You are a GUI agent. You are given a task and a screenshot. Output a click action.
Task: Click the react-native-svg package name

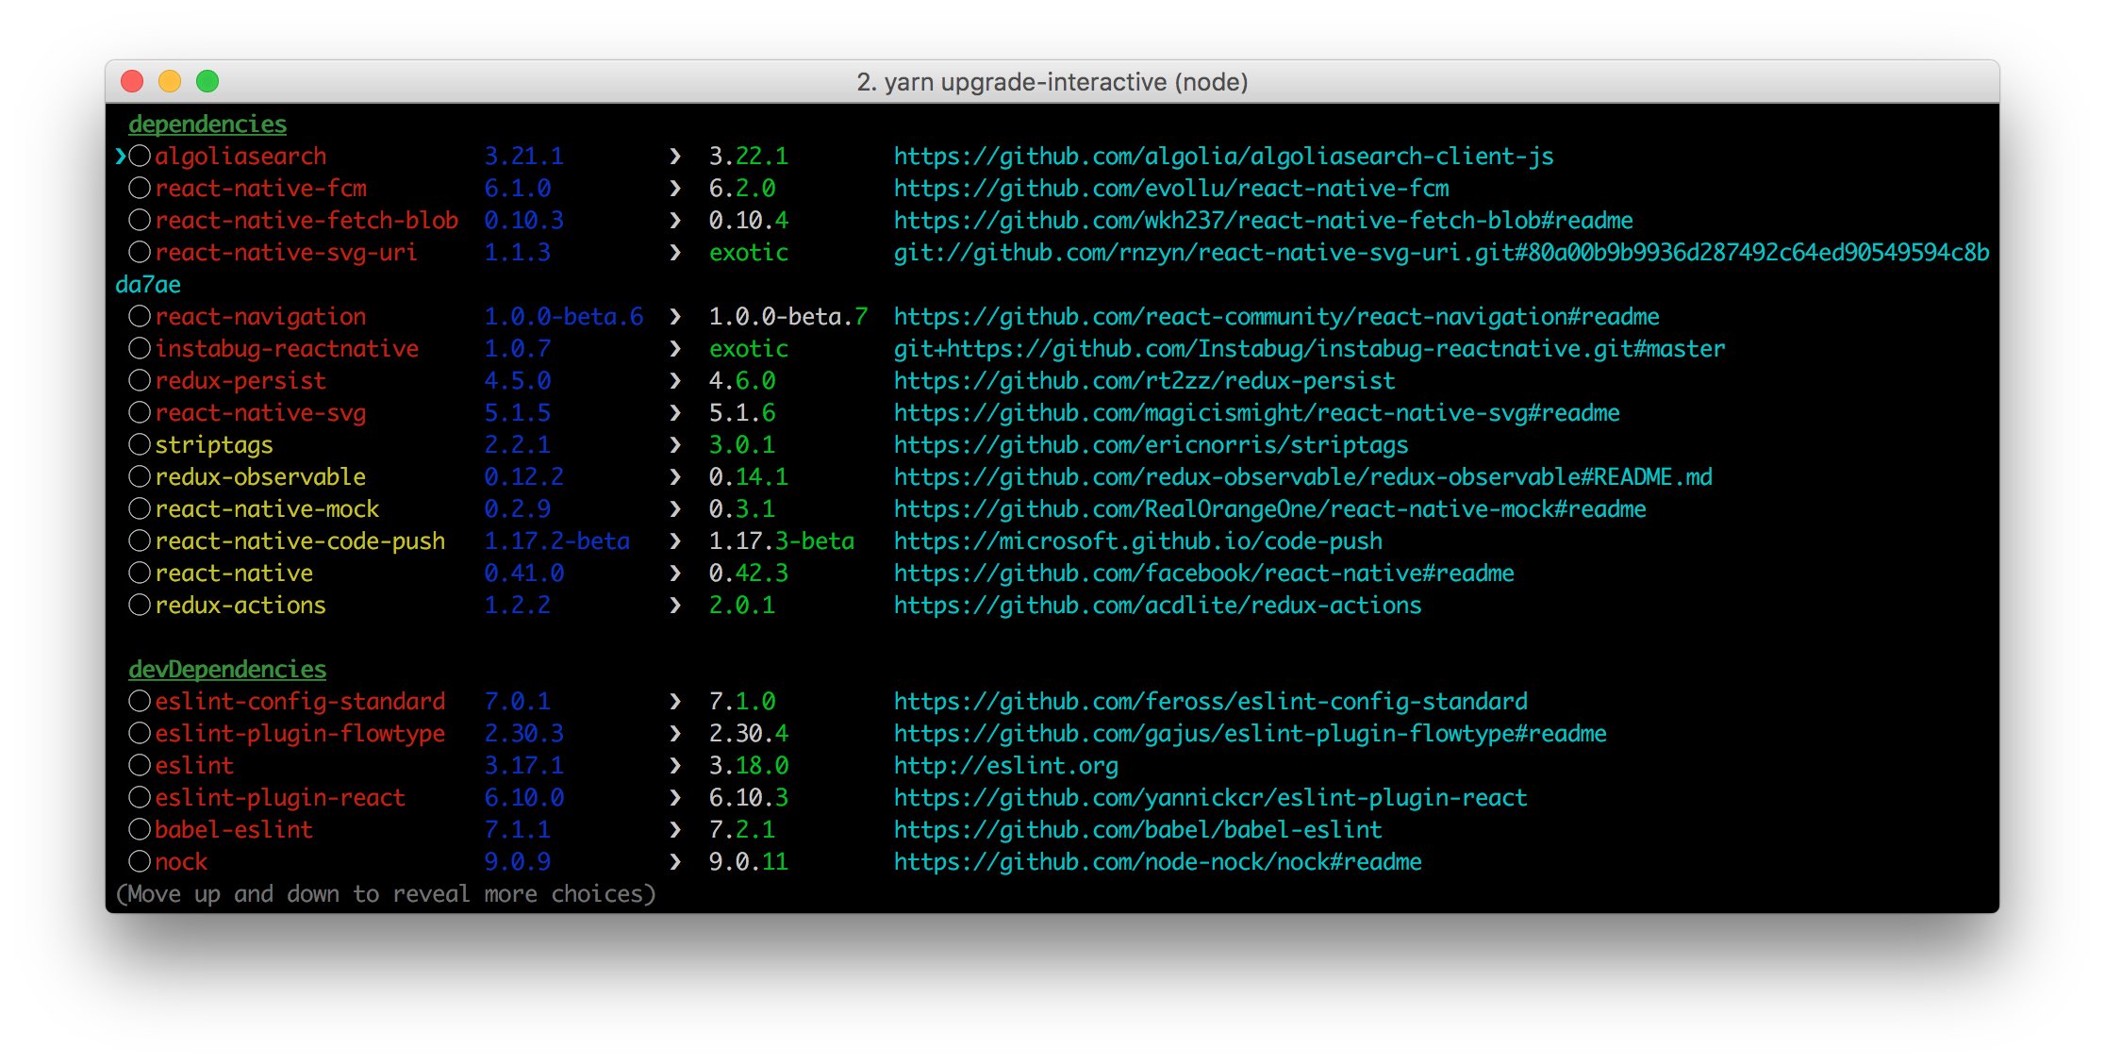[260, 413]
